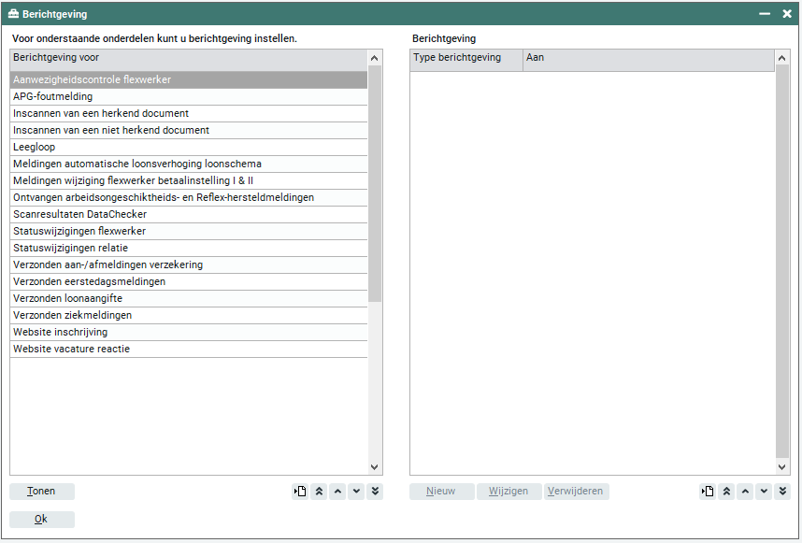
Task: Pick 'Website vacature reactie' entry
Action: 71,350
